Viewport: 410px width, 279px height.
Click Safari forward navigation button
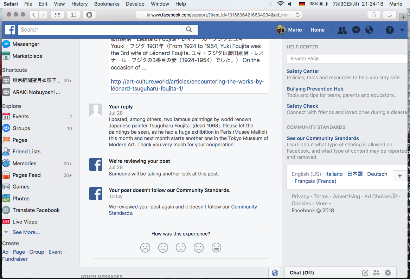point(43,15)
